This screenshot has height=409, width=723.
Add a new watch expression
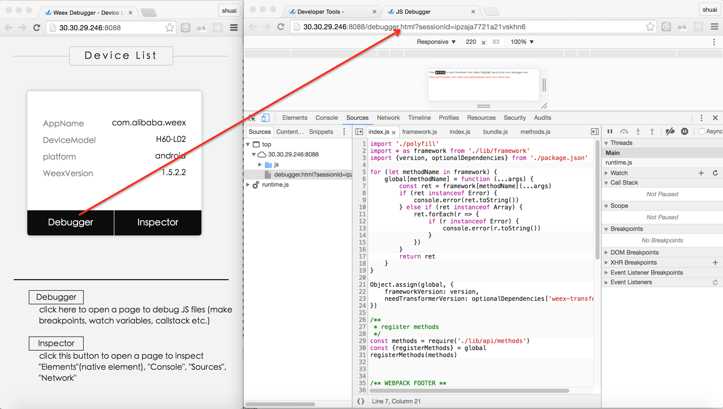pos(701,173)
